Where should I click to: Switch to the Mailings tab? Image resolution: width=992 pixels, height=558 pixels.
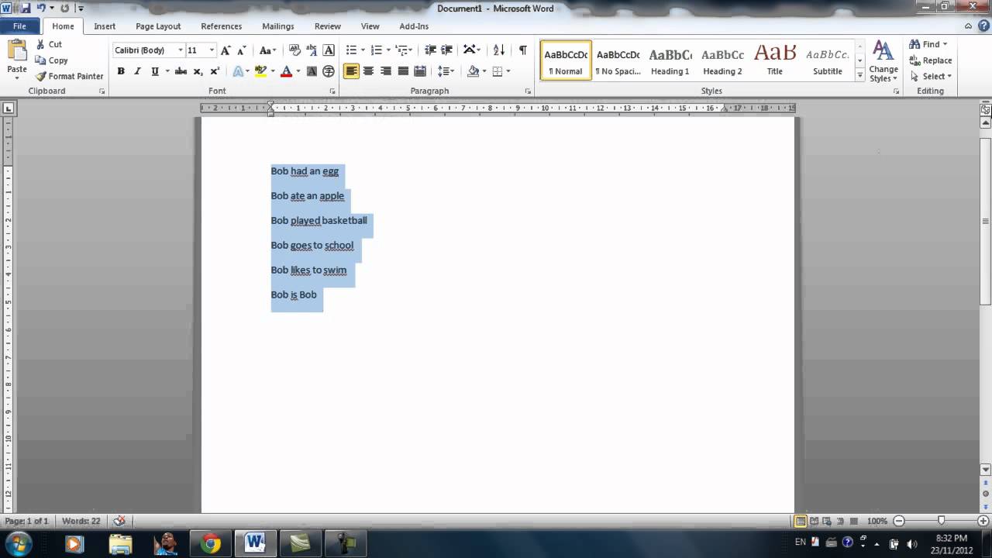point(278,26)
